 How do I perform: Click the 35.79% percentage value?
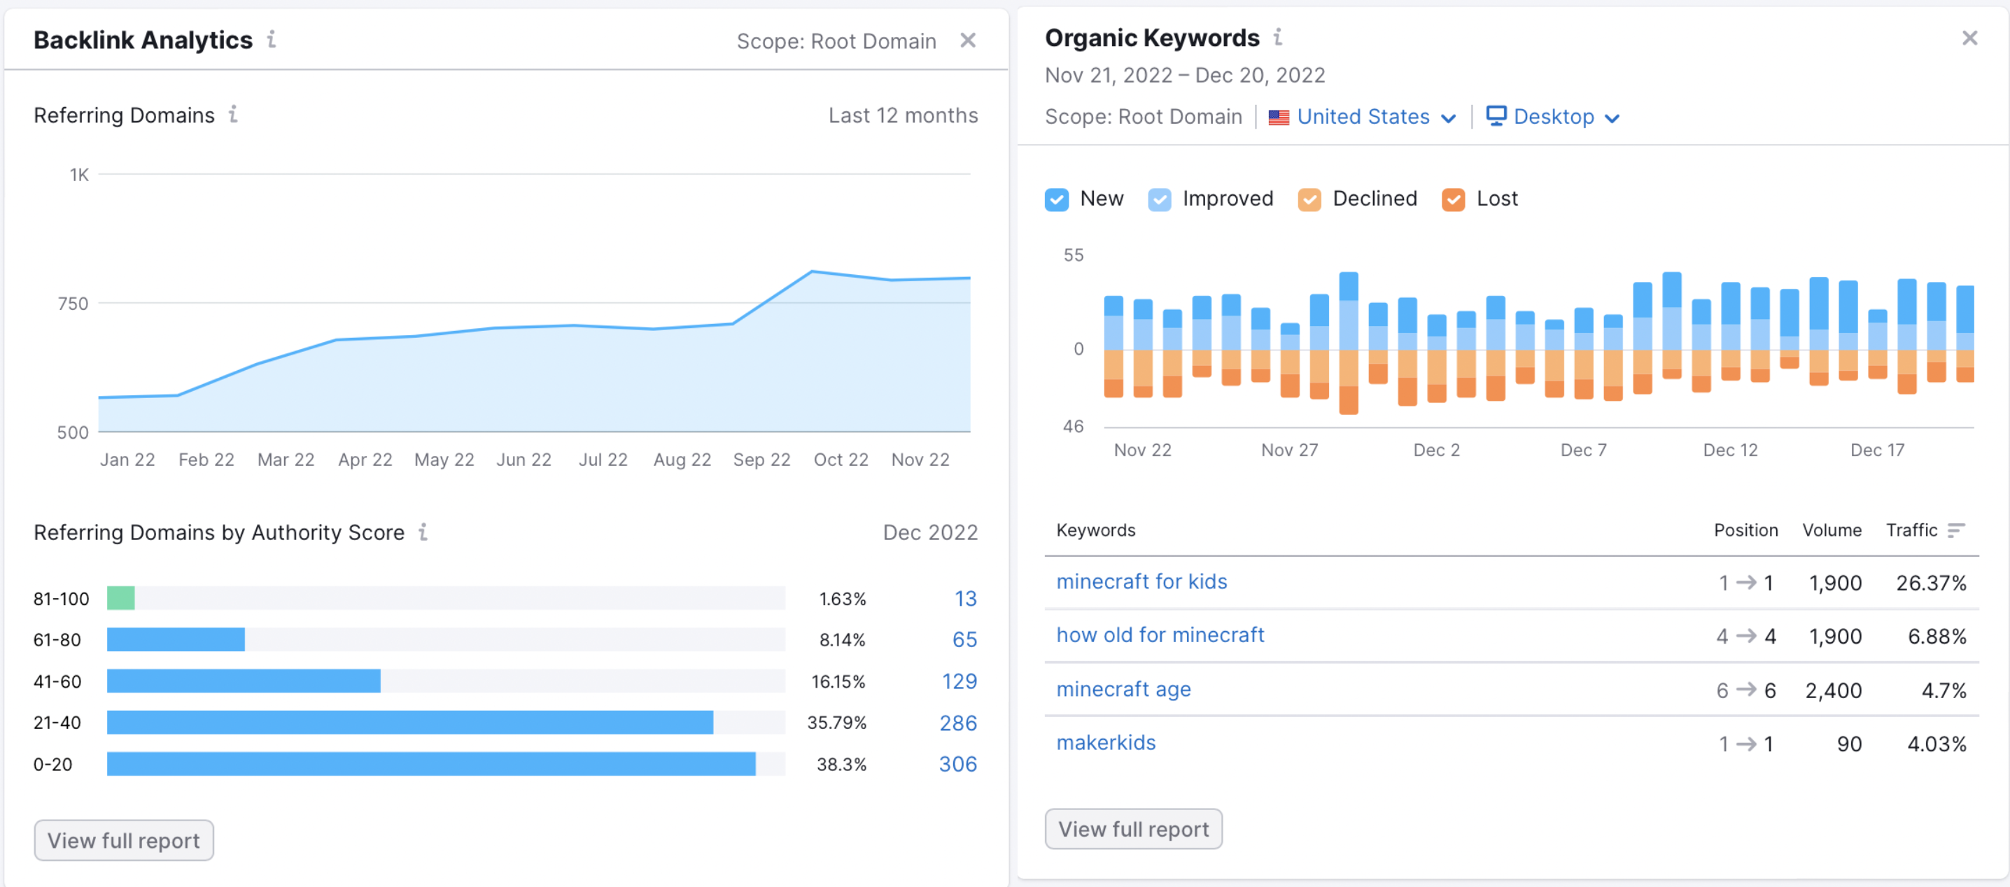point(836,723)
